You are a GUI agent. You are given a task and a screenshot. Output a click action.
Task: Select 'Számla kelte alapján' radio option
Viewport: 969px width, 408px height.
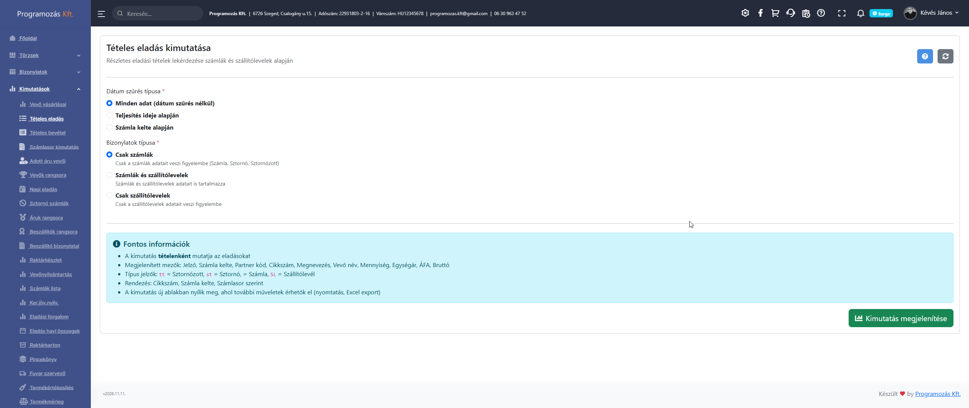(109, 127)
